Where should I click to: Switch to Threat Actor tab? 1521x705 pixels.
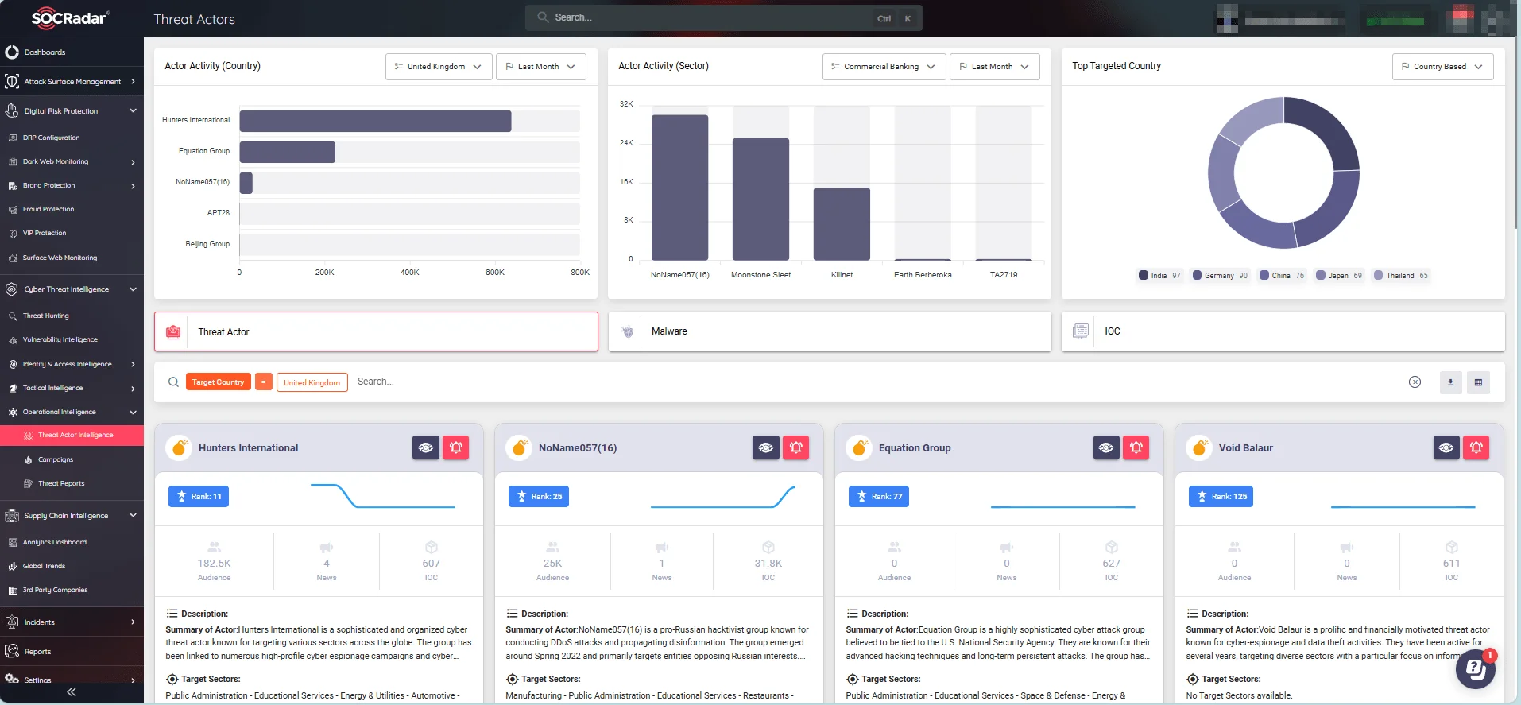pyautogui.click(x=376, y=331)
